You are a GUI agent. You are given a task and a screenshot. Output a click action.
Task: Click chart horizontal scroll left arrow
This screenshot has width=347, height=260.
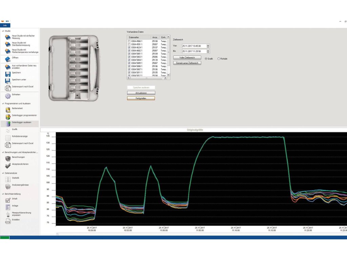click(x=57, y=234)
